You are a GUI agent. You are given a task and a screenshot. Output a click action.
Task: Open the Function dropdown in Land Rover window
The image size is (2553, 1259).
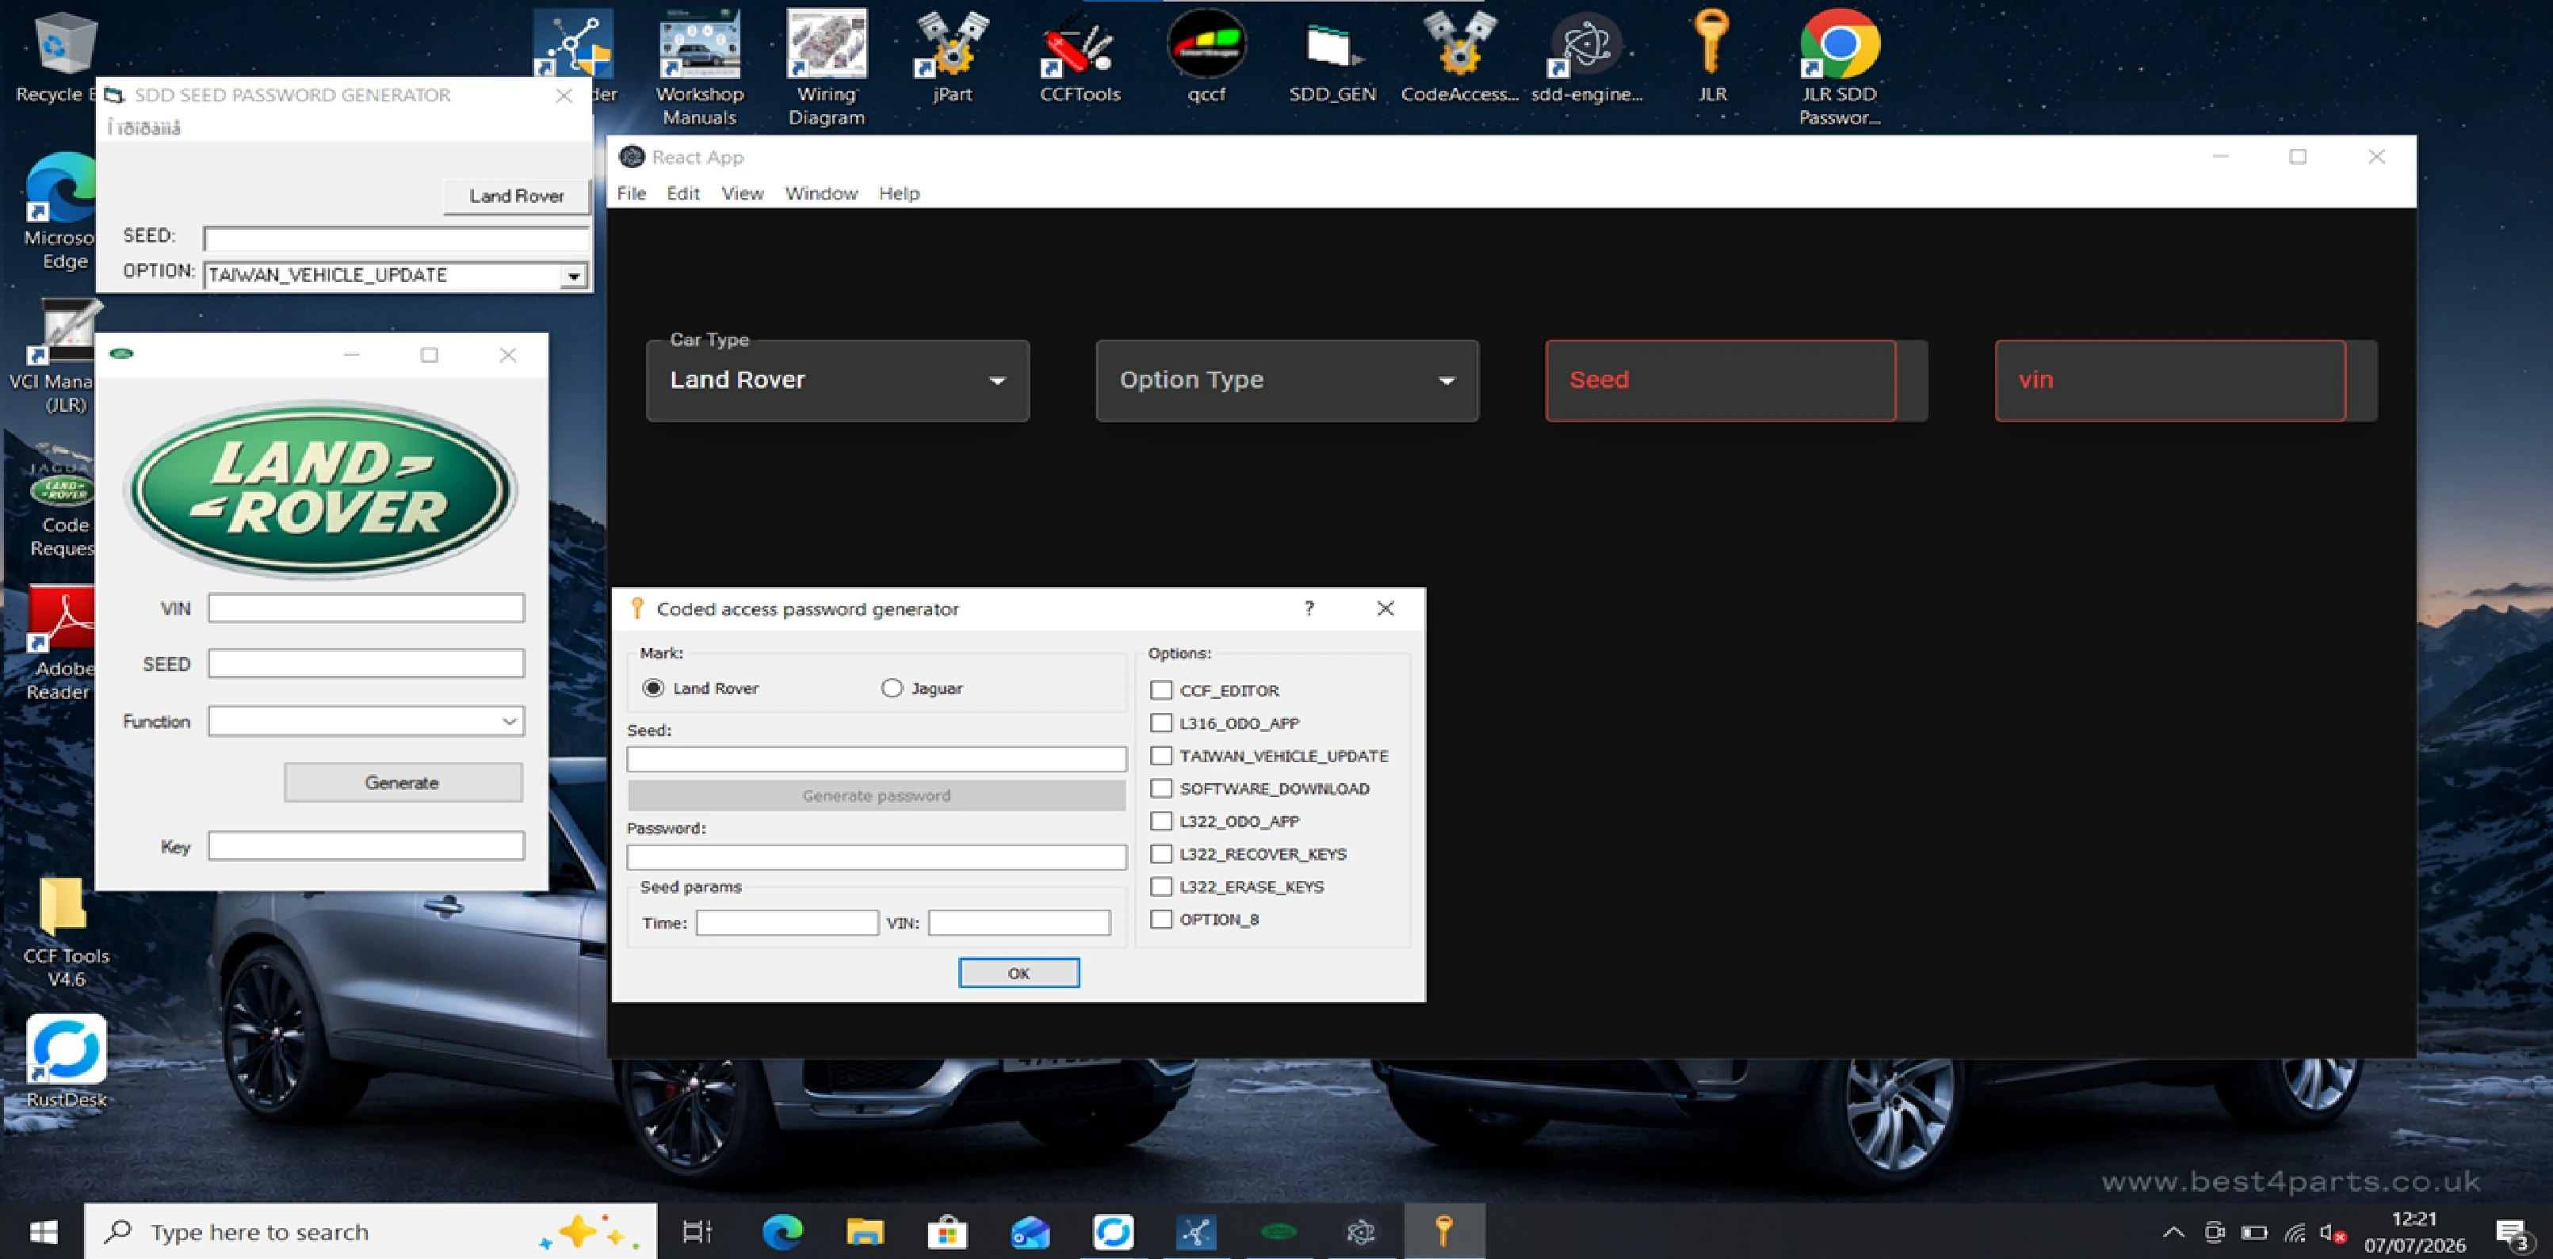tap(365, 721)
